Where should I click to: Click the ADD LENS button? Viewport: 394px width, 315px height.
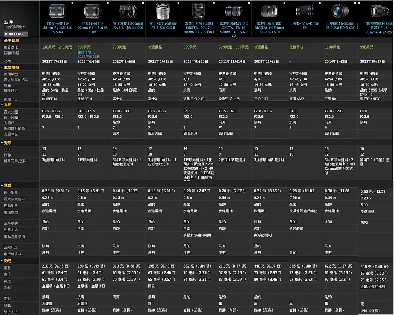(16, 34)
